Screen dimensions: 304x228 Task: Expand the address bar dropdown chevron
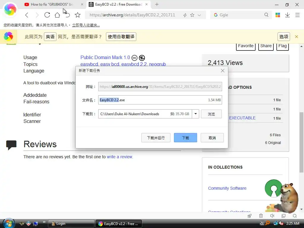(199, 15)
